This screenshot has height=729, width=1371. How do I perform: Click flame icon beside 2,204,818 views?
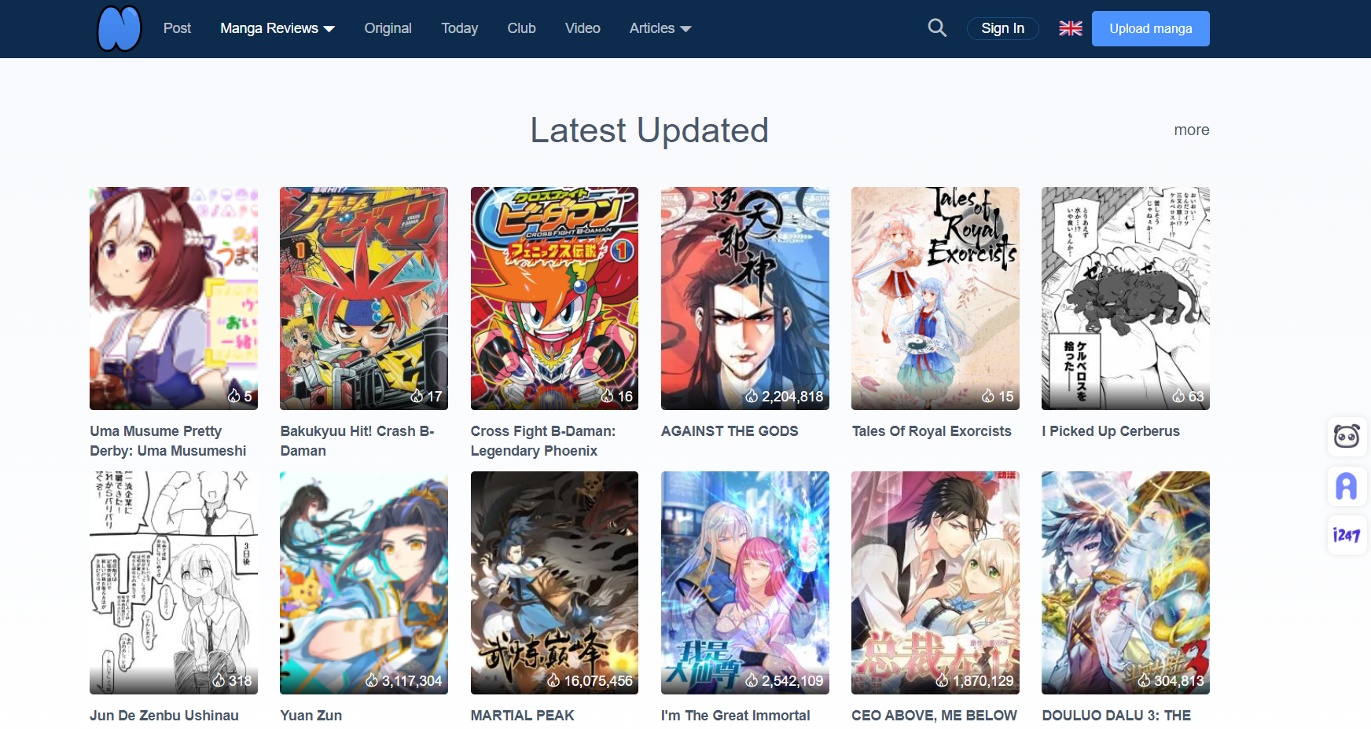752,396
